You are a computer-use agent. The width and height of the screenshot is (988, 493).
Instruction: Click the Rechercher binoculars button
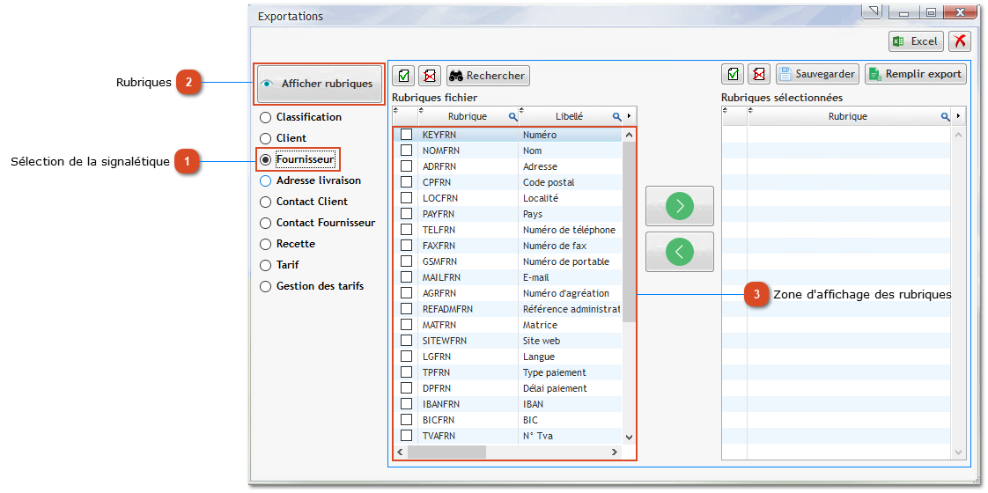tap(488, 76)
